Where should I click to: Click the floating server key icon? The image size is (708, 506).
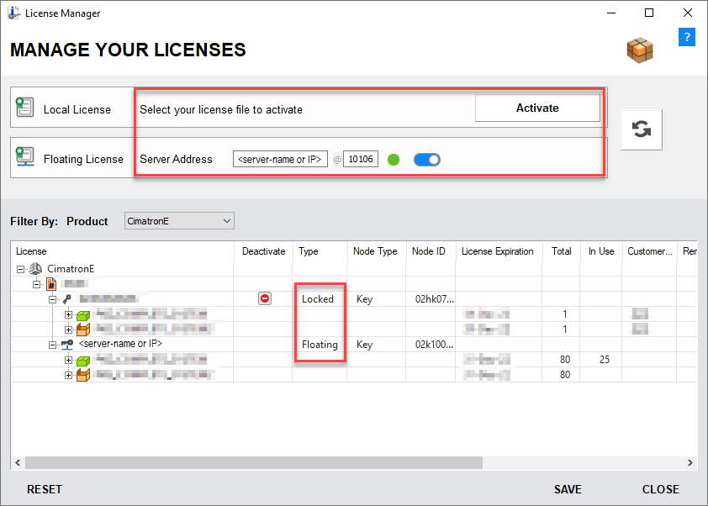tap(67, 345)
